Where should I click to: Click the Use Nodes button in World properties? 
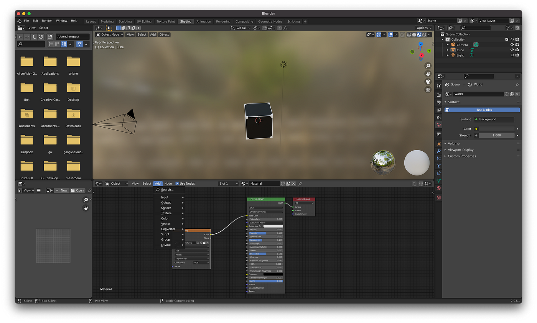482,110
